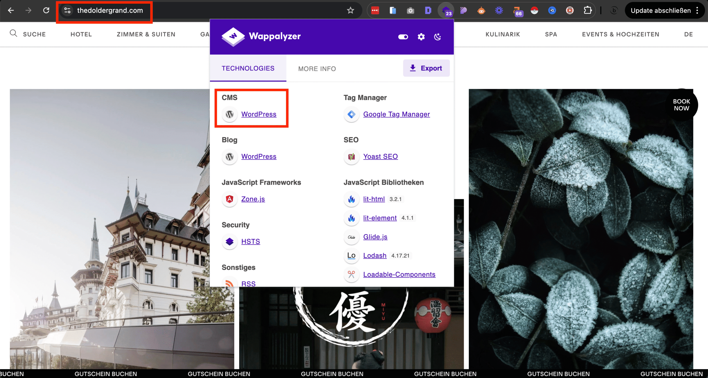This screenshot has height=378, width=708.
Task: Click the orange robot extension icon
Action: click(x=481, y=11)
